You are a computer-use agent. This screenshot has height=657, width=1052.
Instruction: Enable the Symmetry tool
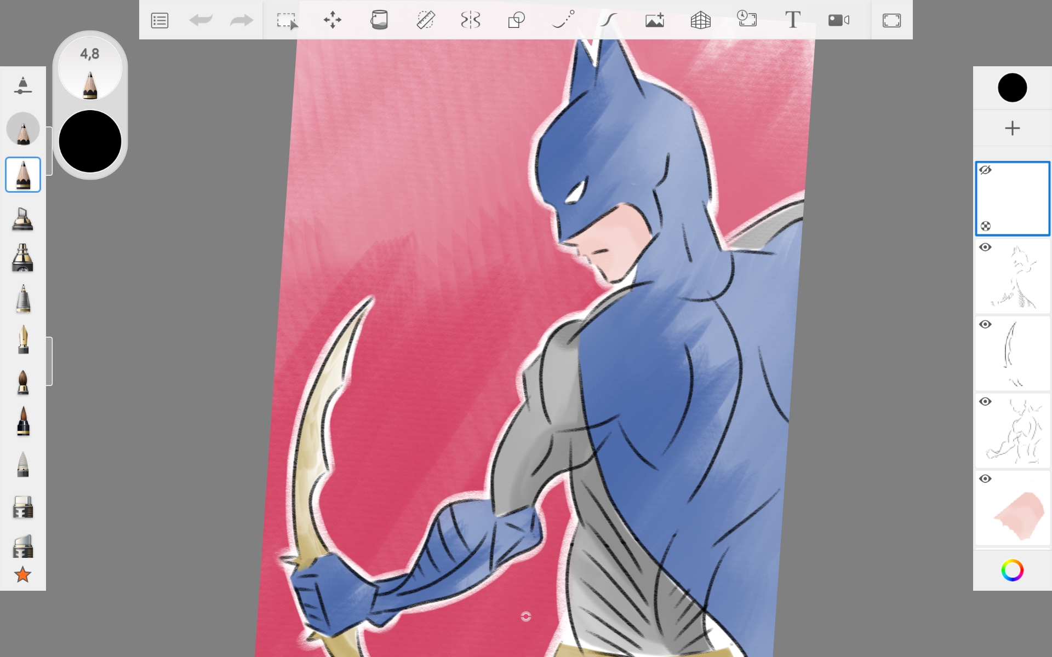(471, 21)
